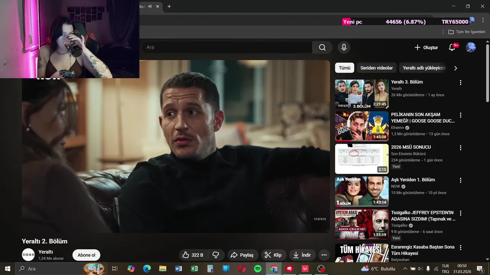The width and height of the screenshot is (490, 275).
Task: Open options menu for Tsigalko Epstein video
Action: [x=461, y=213]
